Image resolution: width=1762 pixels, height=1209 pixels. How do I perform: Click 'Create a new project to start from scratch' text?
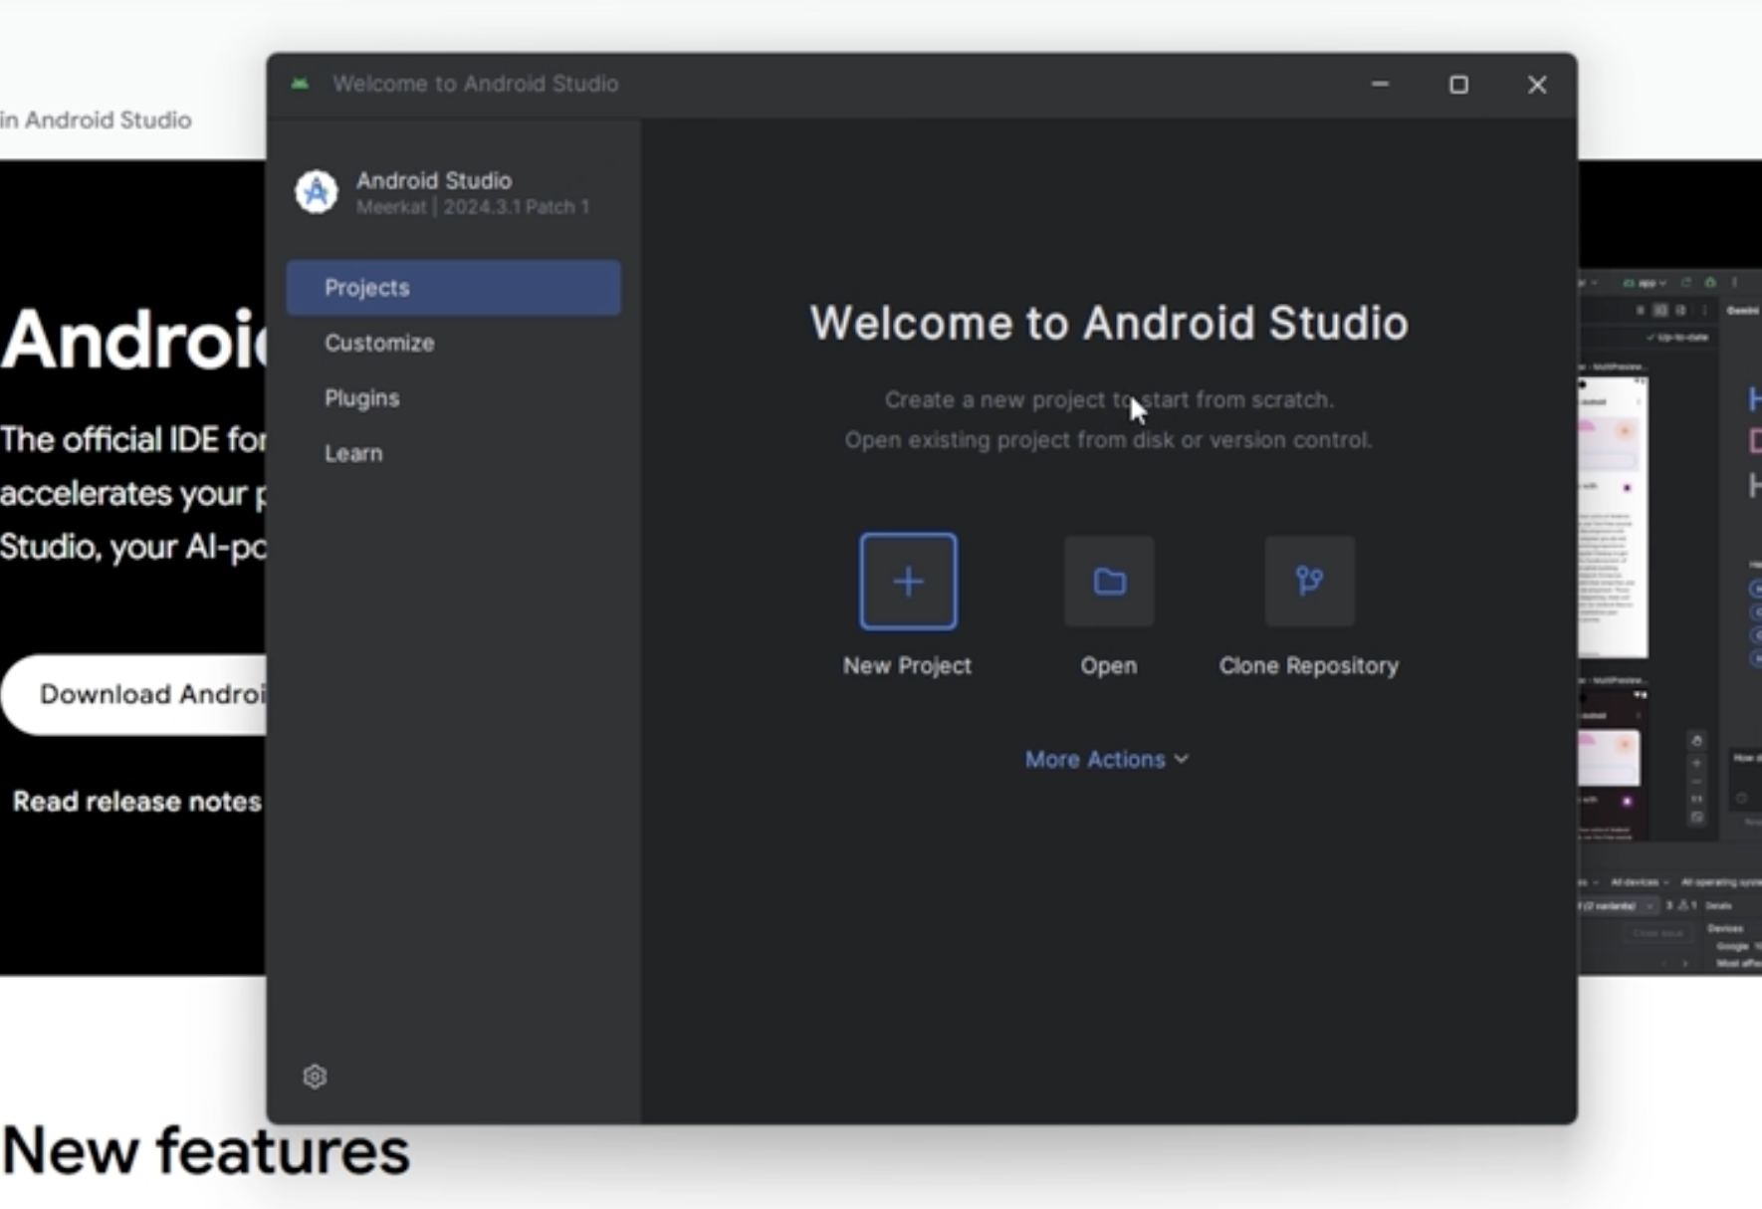click(1109, 399)
